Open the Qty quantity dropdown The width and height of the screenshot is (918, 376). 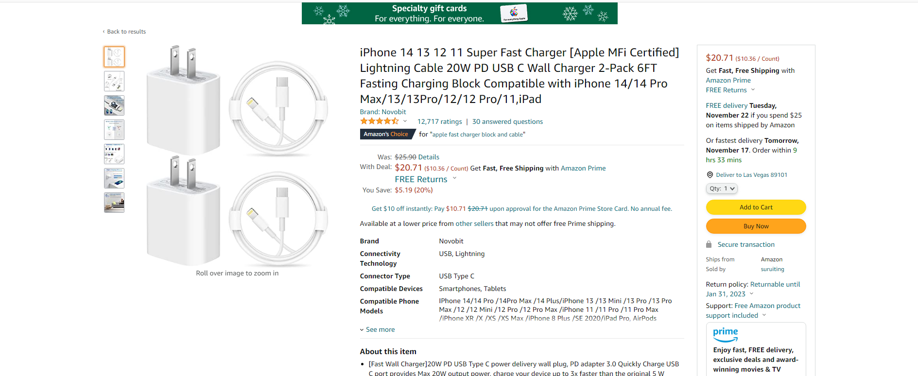click(722, 188)
